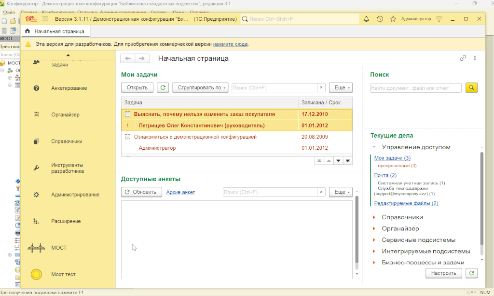The width and height of the screenshot is (494, 296).
Task: Open the Еще menu in My Tasks
Action: pyautogui.click(x=341, y=87)
